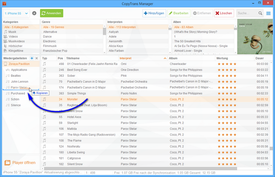The width and height of the screenshot is (275, 177).
Task: Select Electronic in the Genre list
Action: [49, 41]
